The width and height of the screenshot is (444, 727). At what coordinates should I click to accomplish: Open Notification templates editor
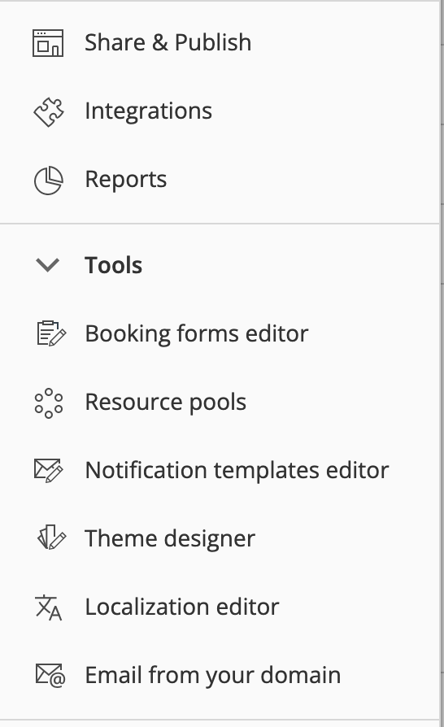click(x=237, y=470)
